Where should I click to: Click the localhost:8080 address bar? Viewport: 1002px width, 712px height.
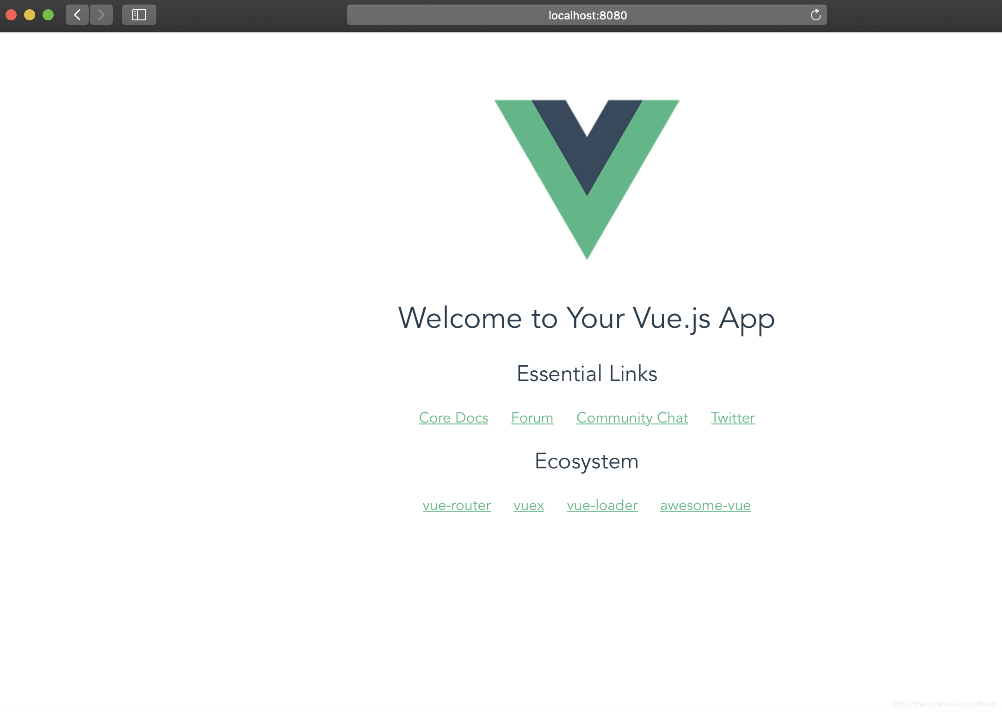587,15
